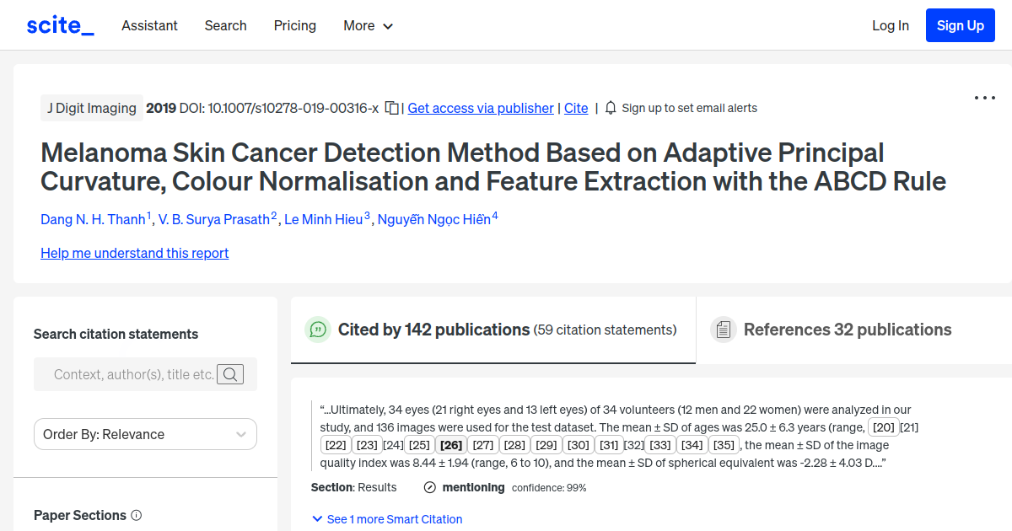This screenshot has height=531, width=1012.
Task: Click the Paper Sections info icon
Action: pos(137,515)
